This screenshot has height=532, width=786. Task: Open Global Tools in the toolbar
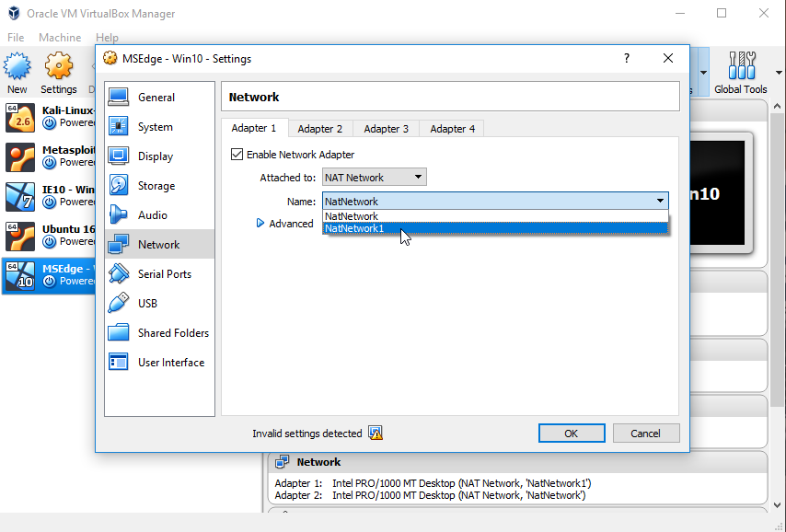coord(740,73)
